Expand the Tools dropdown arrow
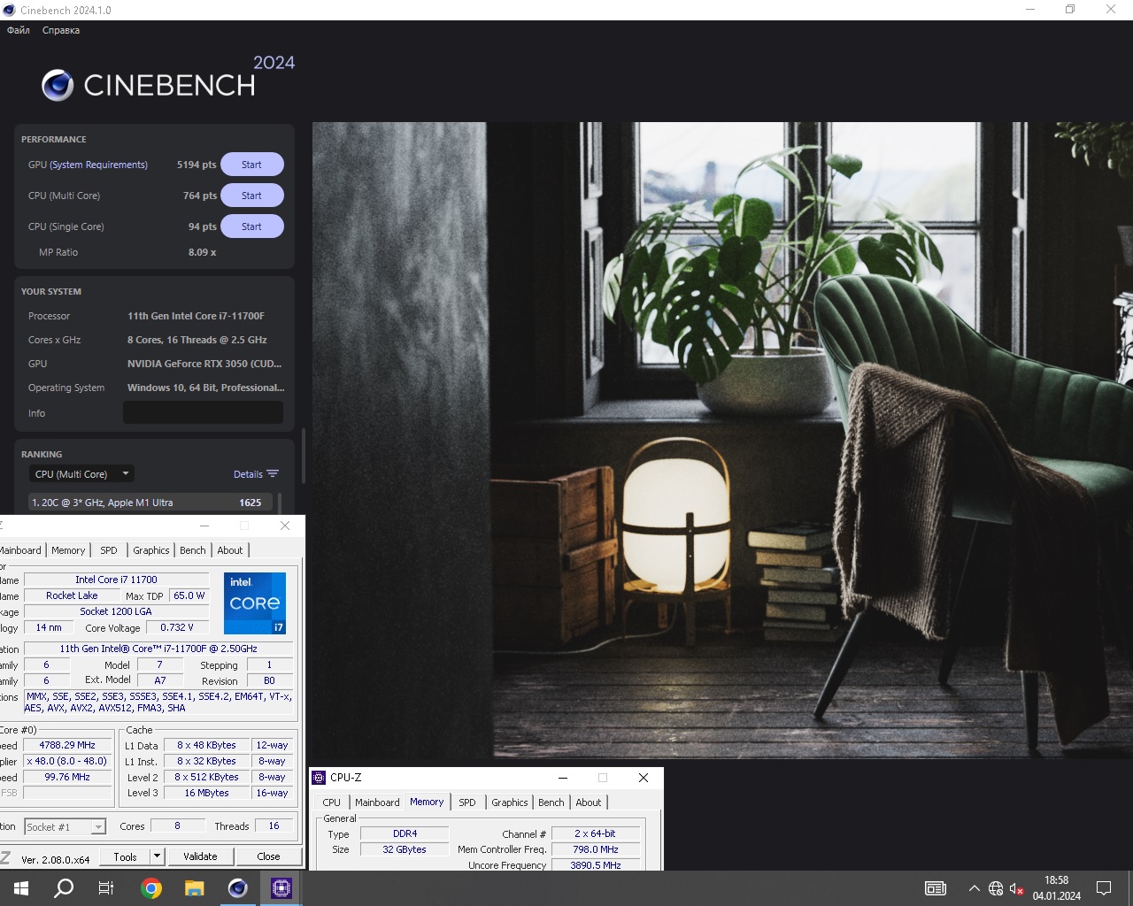This screenshot has width=1133, height=906. pyautogui.click(x=157, y=856)
